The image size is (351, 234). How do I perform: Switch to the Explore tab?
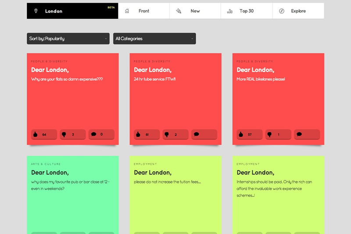(298, 11)
